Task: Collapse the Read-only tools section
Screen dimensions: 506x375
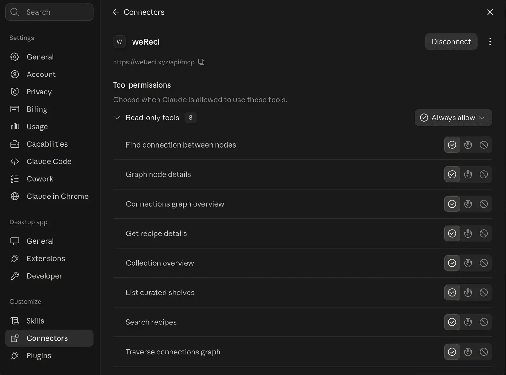Action: (117, 118)
